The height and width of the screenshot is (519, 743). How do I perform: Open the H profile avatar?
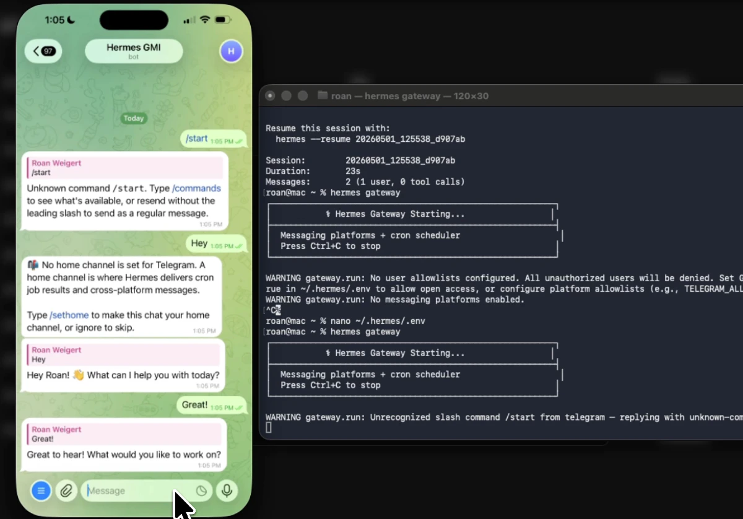231,51
